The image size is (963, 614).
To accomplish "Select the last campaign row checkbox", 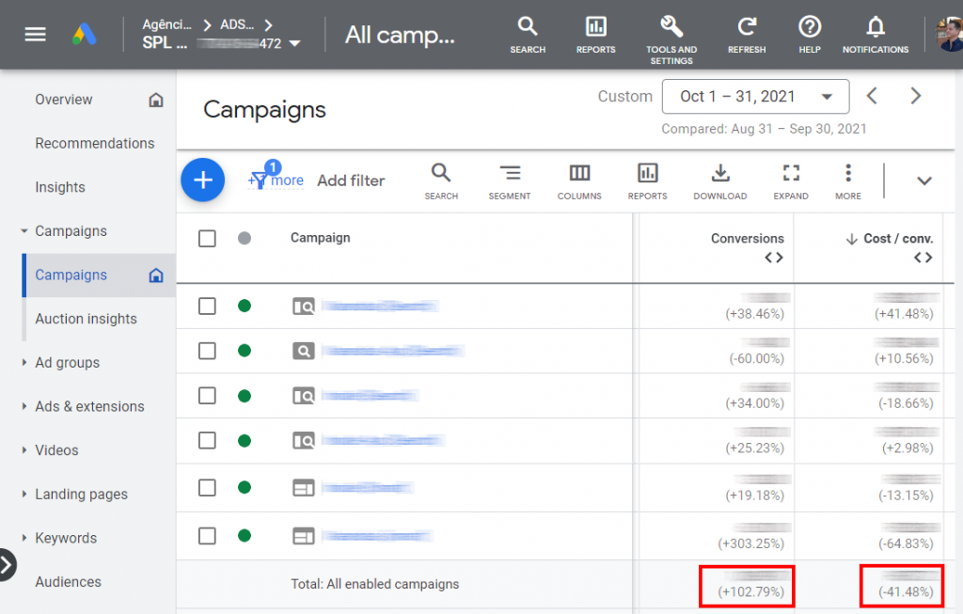I will pyautogui.click(x=207, y=536).
